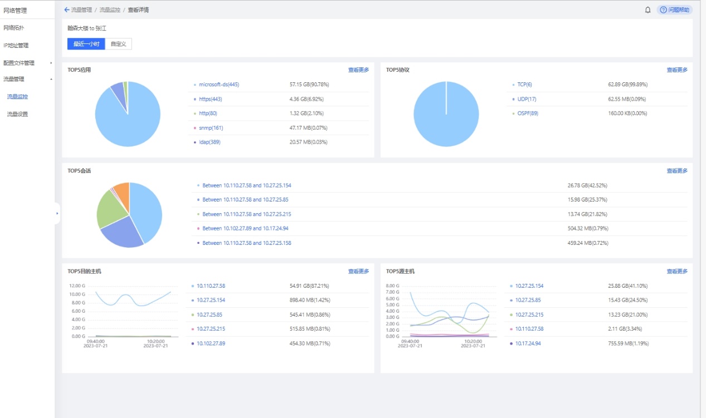This screenshot has height=418, width=706.
Task: Click 查看更多 in TOP5会话 panel
Action: pyautogui.click(x=677, y=170)
